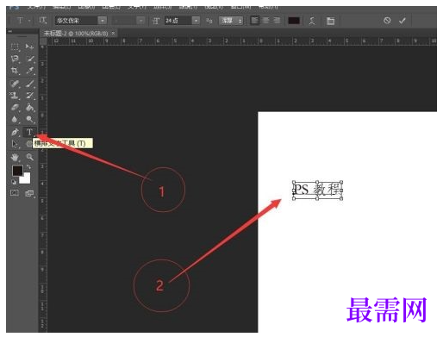This screenshot has height=337, width=443.
Task: Select the Hand tool
Action: pyautogui.click(x=15, y=157)
